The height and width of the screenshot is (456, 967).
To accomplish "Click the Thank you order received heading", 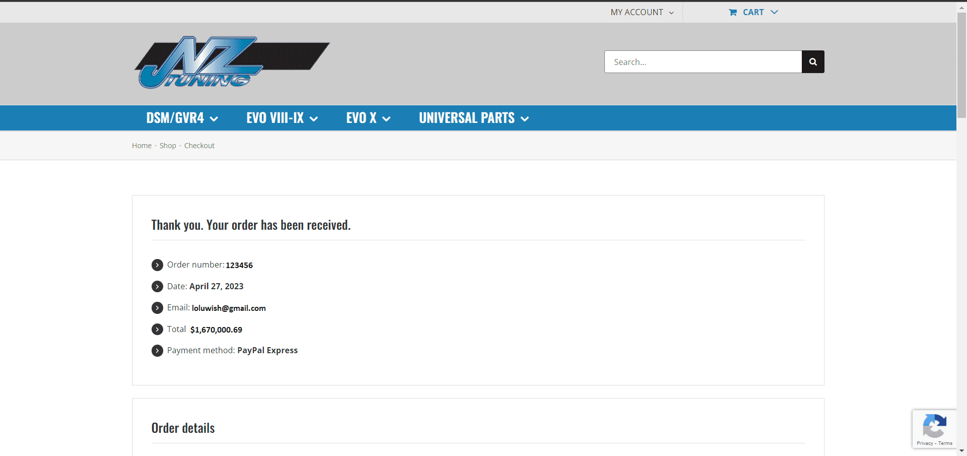I will coord(251,225).
